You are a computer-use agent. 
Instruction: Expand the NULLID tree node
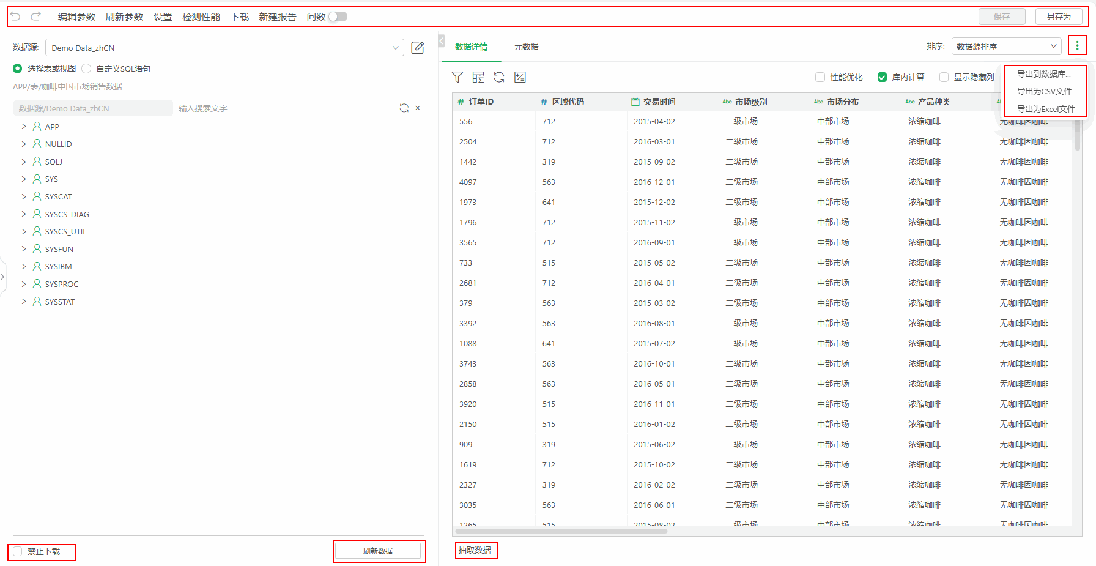tap(24, 144)
